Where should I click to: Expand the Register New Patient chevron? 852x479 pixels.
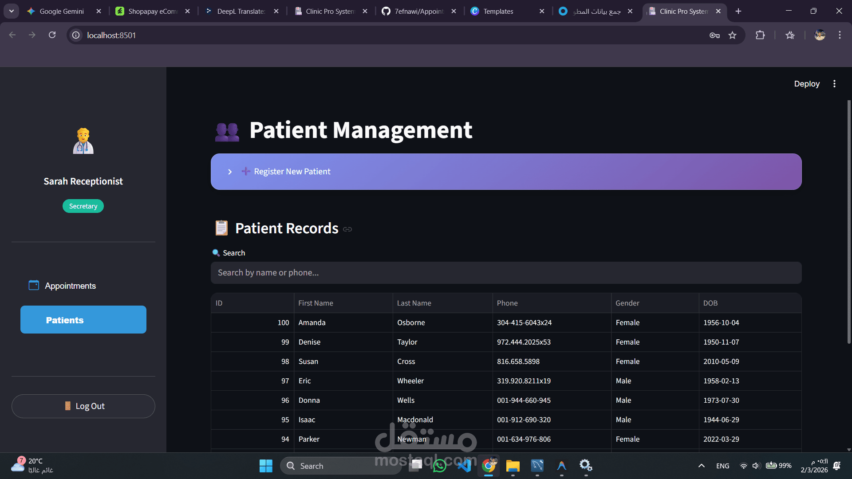(x=230, y=172)
